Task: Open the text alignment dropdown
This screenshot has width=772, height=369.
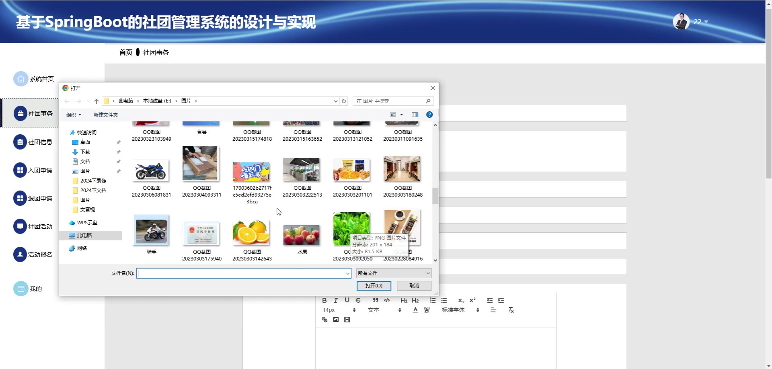Action: (493, 310)
